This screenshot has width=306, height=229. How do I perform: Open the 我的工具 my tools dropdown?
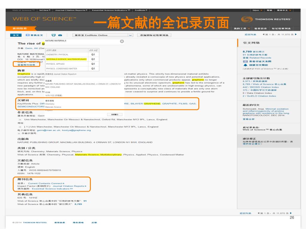pos(242,28)
